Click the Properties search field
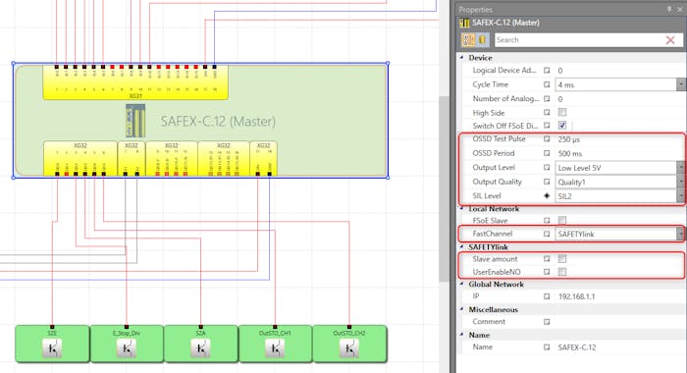 [x=578, y=40]
